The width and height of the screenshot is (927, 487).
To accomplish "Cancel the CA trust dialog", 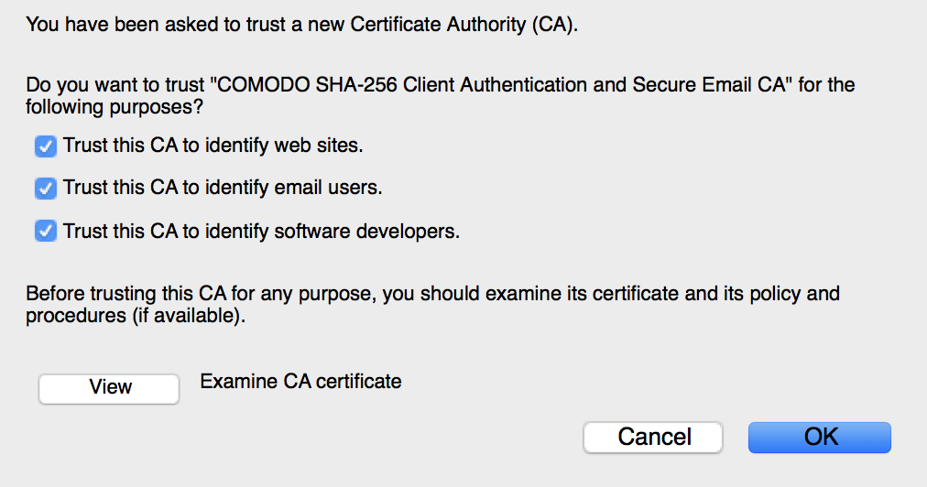I will (x=653, y=437).
